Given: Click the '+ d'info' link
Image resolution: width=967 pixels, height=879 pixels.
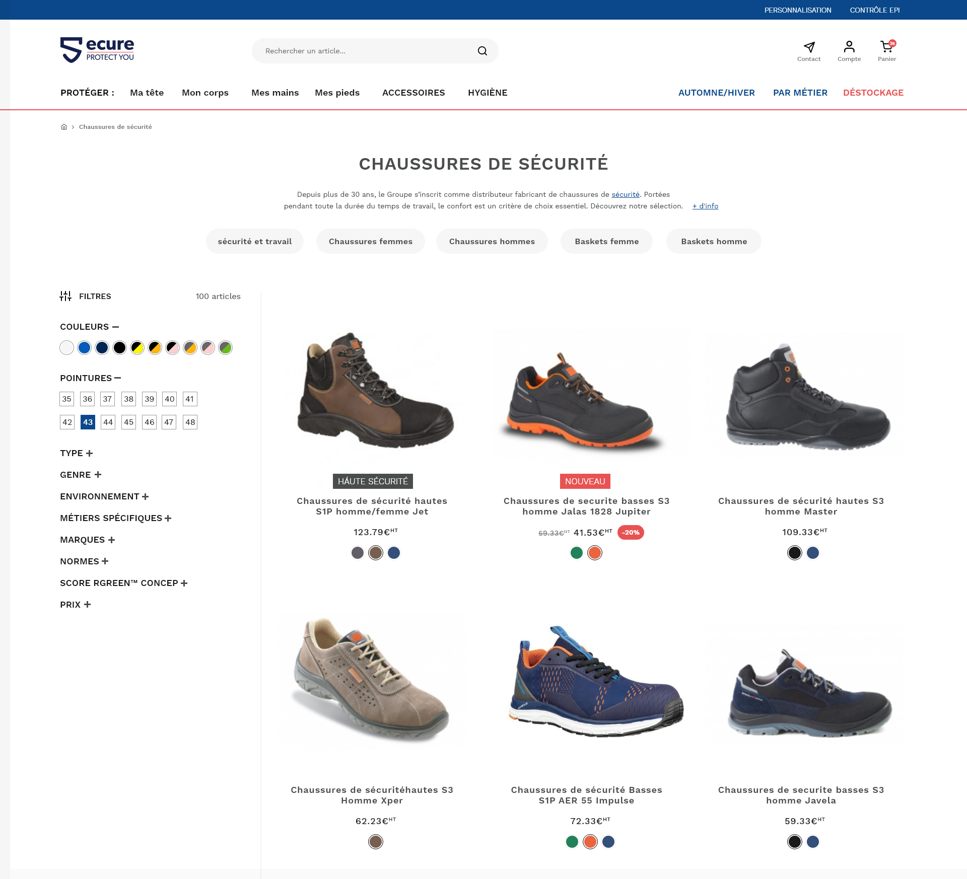Looking at the screenshot, I should [705, 206].
